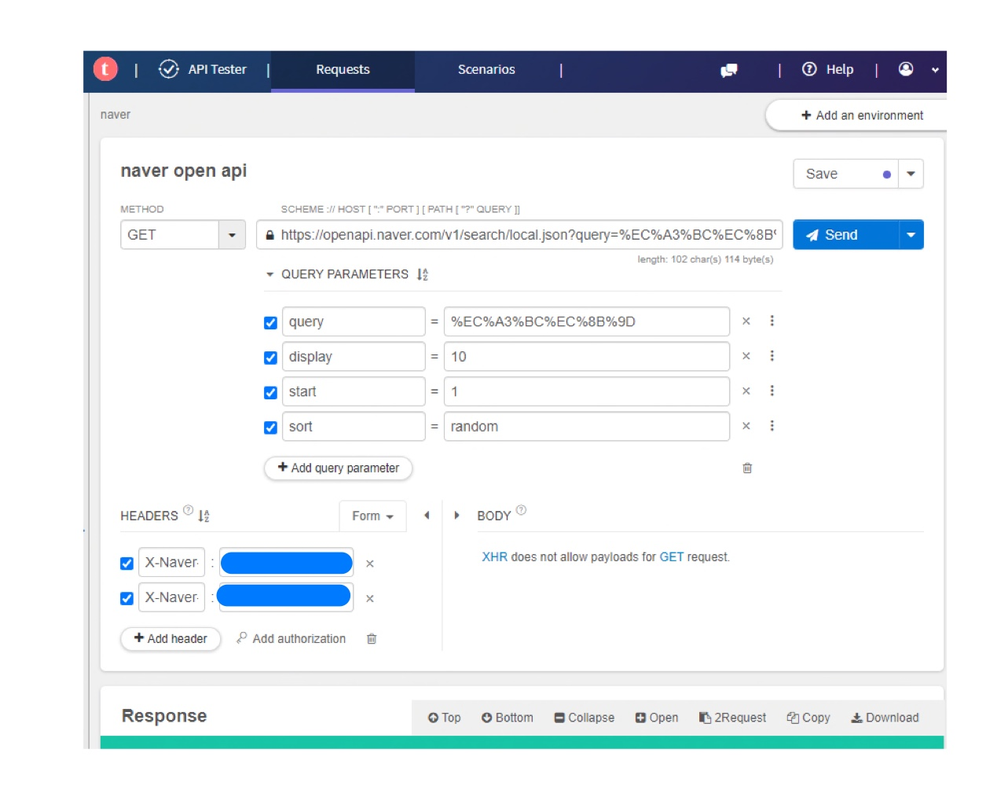This screenshot has height=786, width=997.
Task: Remove the second X-Naver header
Action: coord(370,598)
